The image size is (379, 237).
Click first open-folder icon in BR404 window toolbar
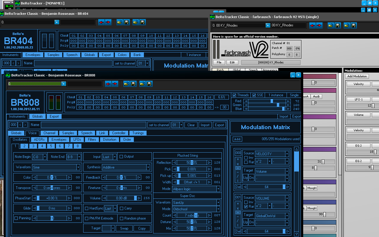pyautogui.click(x=120, y=22)
